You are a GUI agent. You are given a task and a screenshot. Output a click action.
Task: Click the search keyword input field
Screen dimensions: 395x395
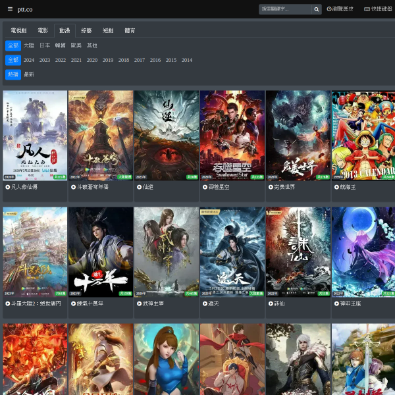click(x=284, y=9)
